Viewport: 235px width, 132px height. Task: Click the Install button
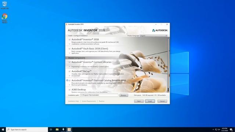pyautogui.click(x=150, y=101)
